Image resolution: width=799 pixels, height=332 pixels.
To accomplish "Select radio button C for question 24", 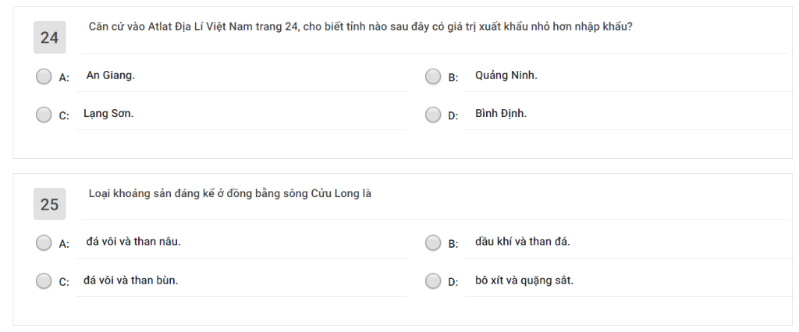I will (44, 115).
